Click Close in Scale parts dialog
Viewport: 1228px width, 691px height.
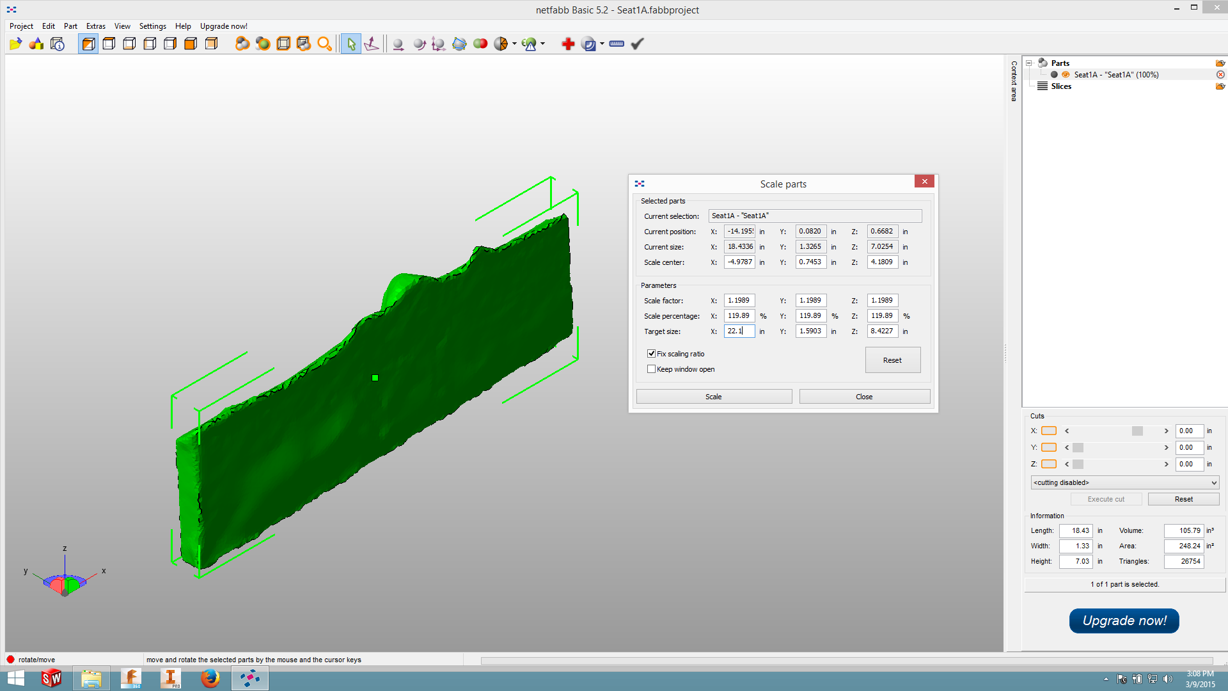coord(864,397)
